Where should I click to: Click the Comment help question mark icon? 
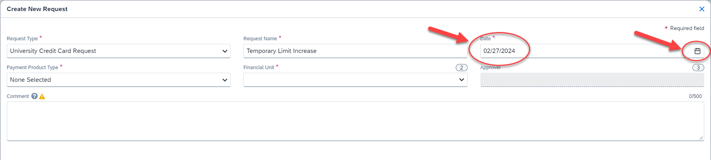click(34, 96)
